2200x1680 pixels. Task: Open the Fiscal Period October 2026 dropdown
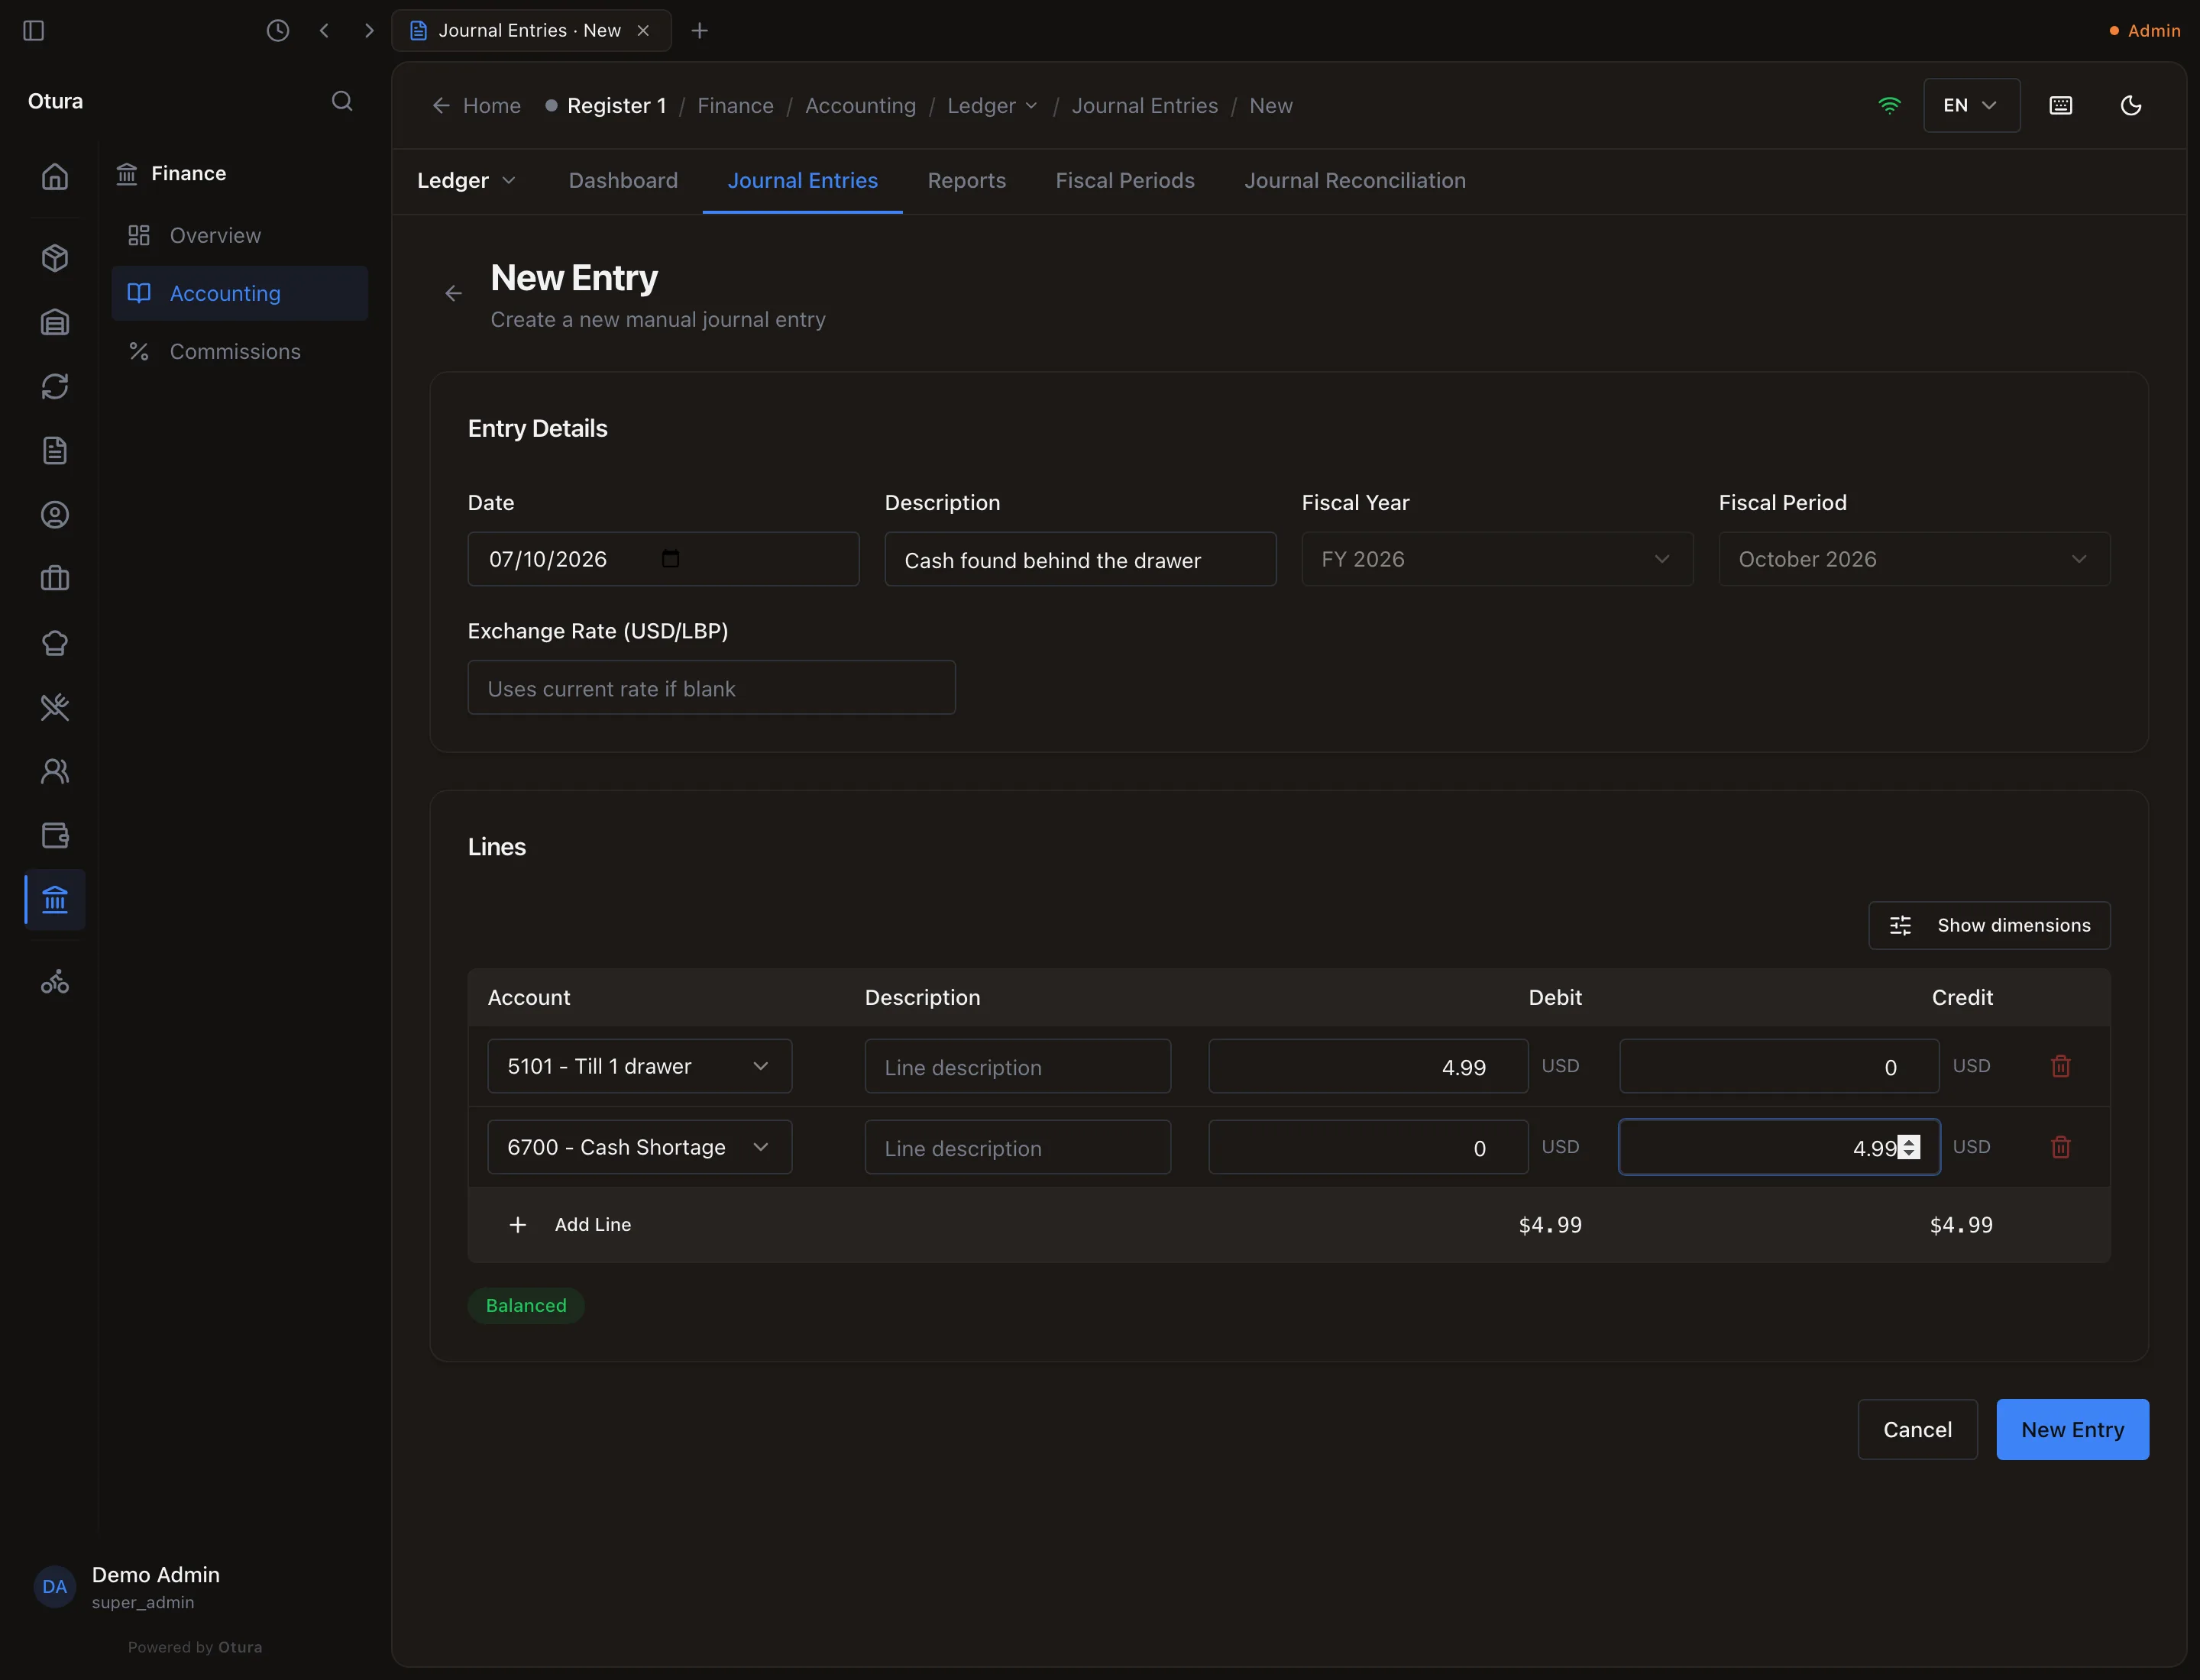(1914, 559)
